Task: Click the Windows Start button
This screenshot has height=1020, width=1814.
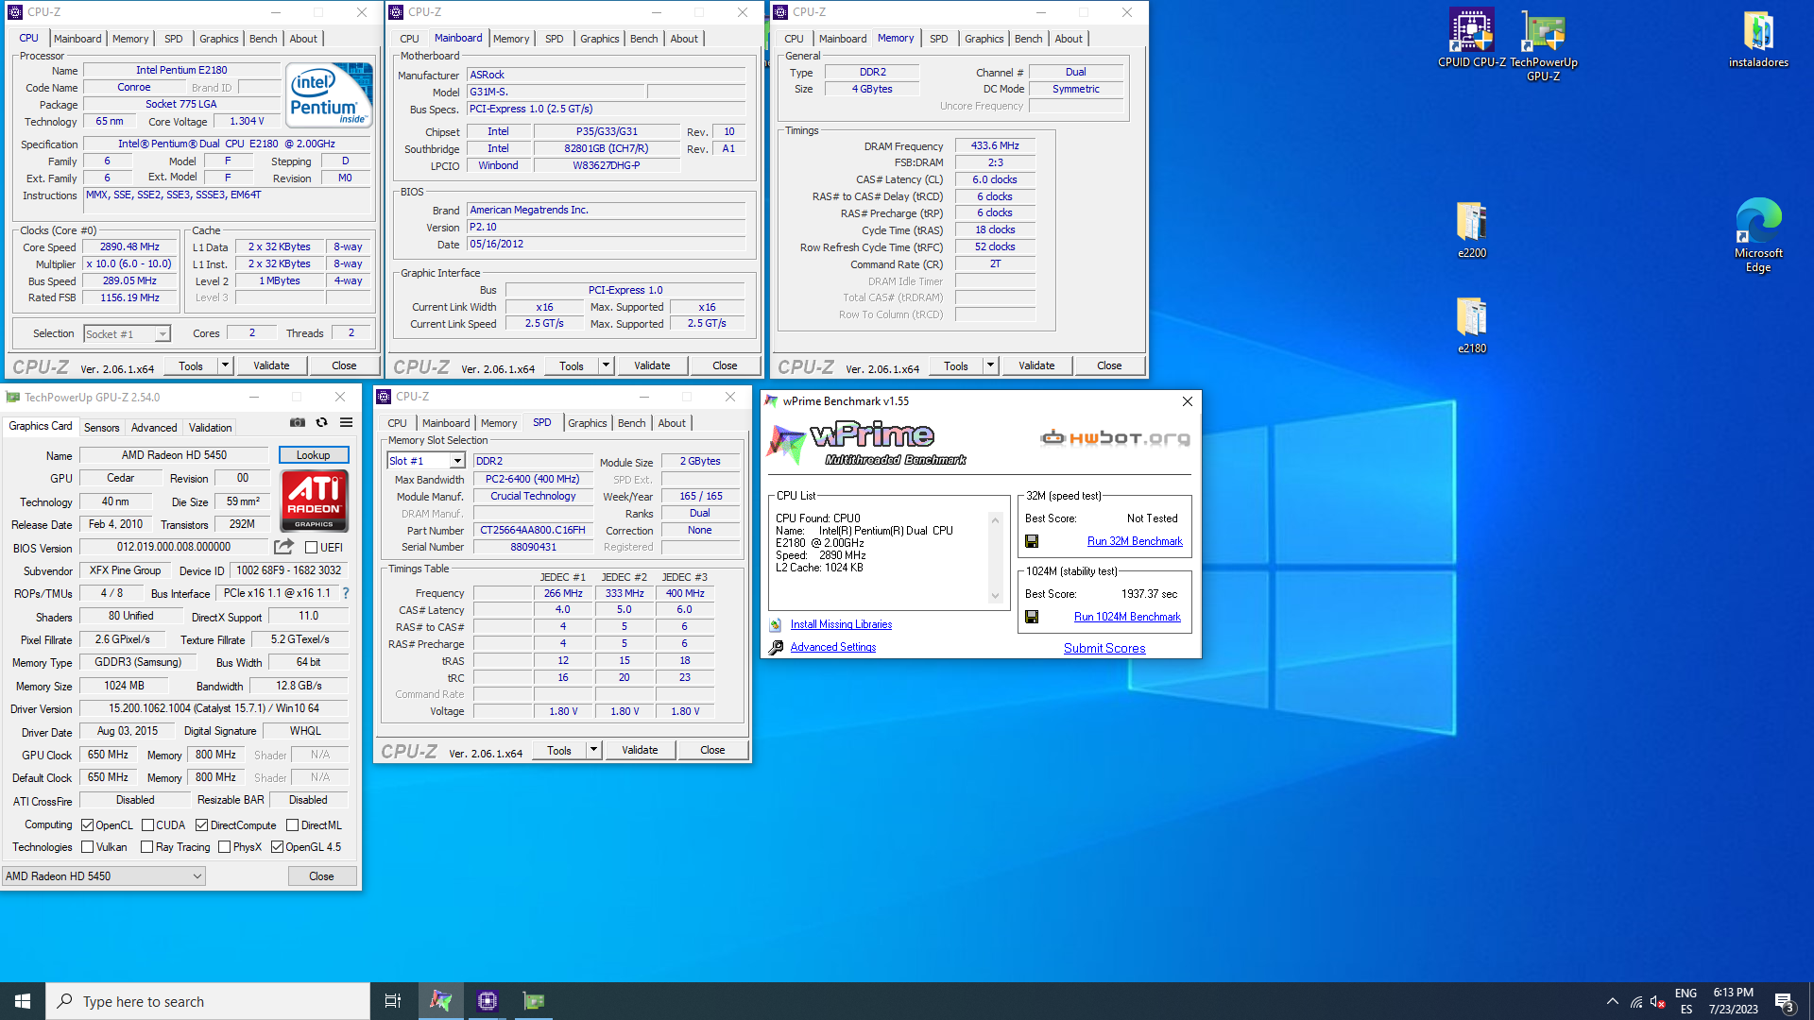Action: click(23, 1001)
